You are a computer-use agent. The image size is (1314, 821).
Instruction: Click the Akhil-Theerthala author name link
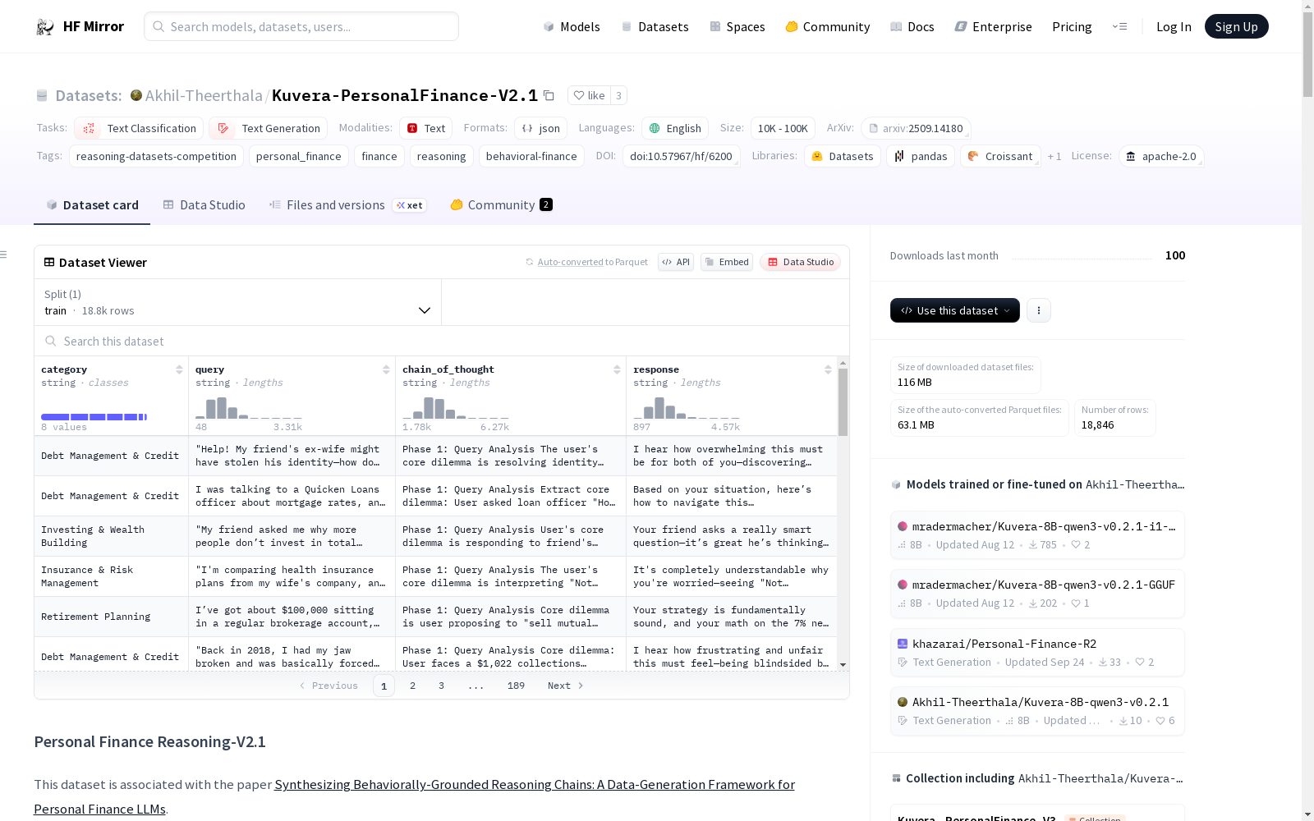tap(204, 95)
